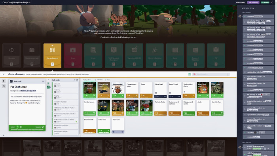
Task: Open the red Bugs deck
Action: (x=73, y=55)
